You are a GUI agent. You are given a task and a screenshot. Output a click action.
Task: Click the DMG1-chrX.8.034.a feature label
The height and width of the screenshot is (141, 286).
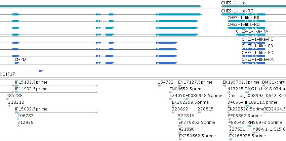click(x=265, y=89)
